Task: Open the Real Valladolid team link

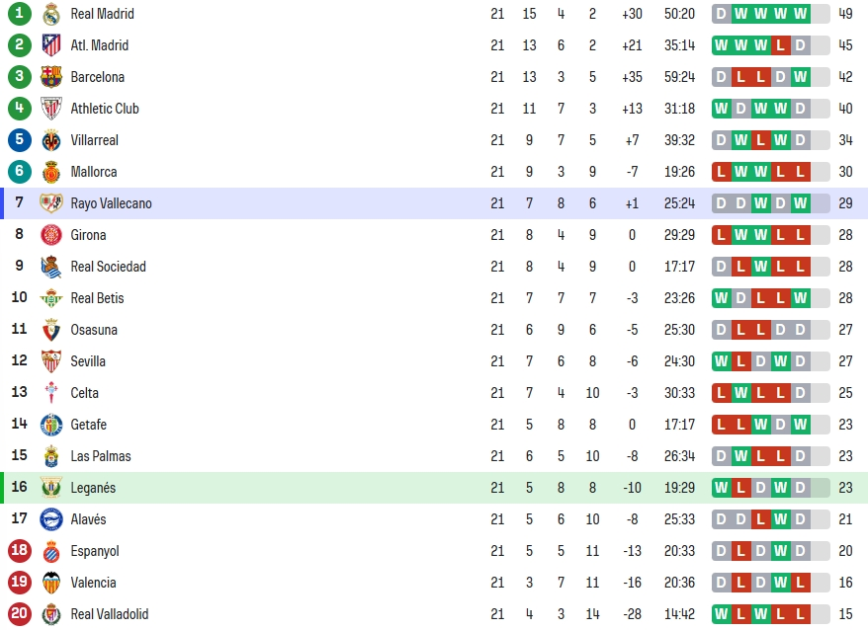Action: [110, 614]
